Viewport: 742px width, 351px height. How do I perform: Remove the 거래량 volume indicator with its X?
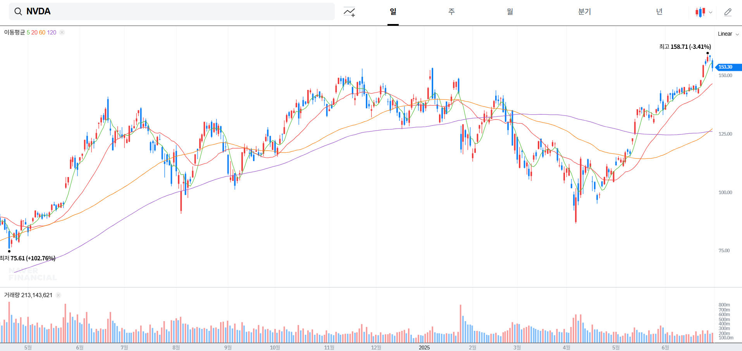[58, 295]
